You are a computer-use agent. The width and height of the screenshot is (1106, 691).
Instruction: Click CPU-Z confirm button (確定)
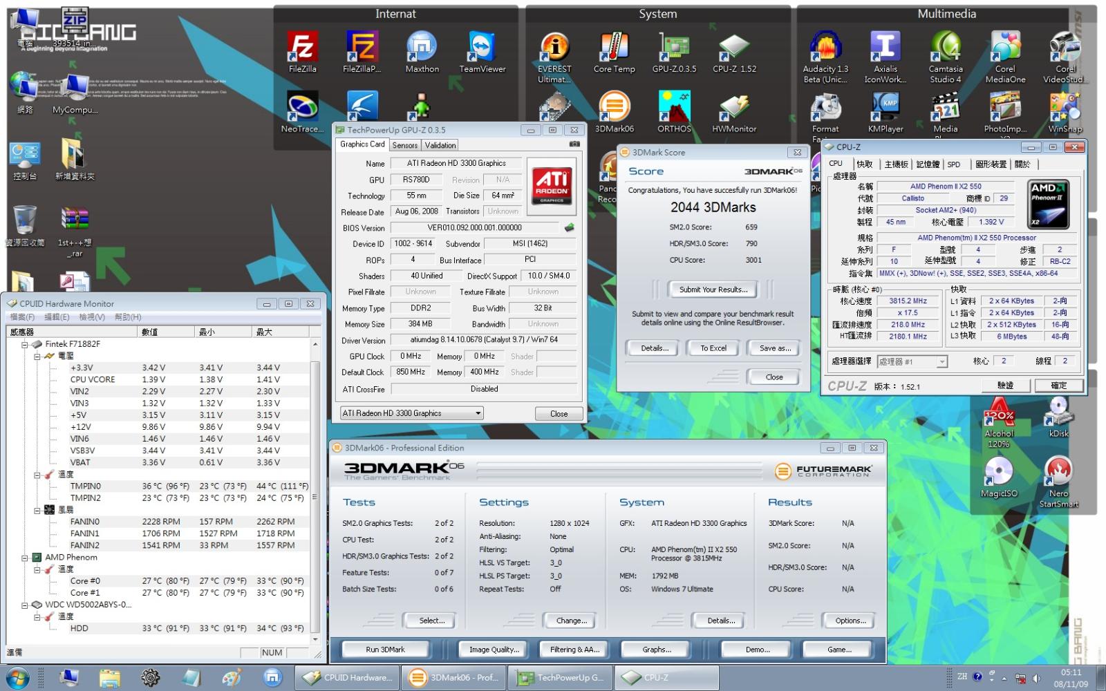click(1058, 386)
